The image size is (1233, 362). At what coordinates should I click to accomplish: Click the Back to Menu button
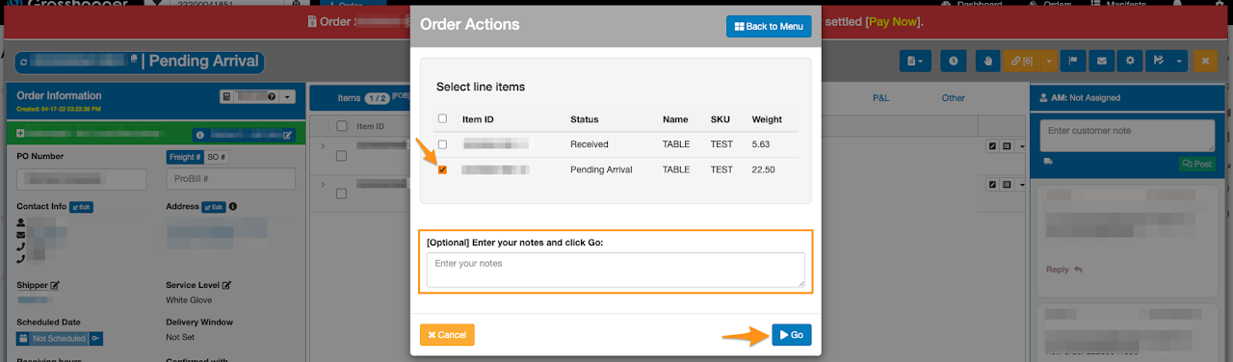click(769, 26)
